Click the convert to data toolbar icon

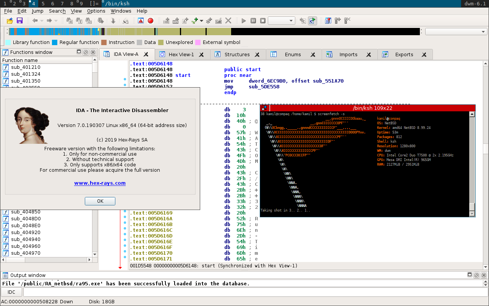pyautogui.click(x=176, y=21)
